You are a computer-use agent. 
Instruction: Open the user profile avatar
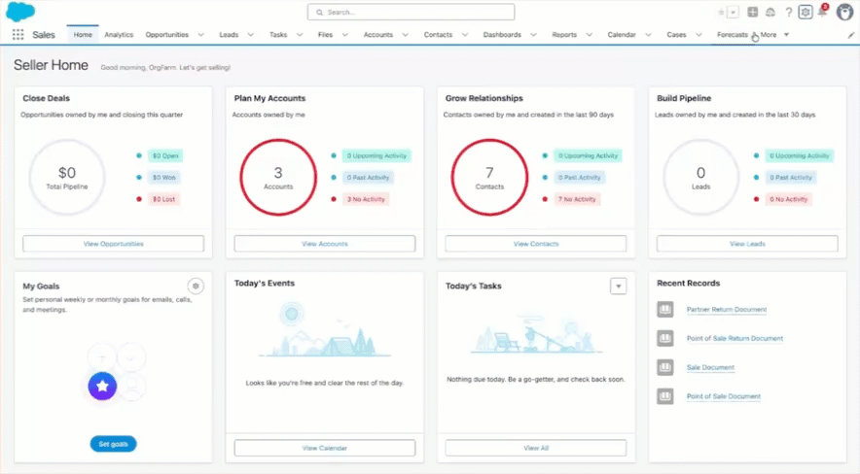(x=844, y=12)
